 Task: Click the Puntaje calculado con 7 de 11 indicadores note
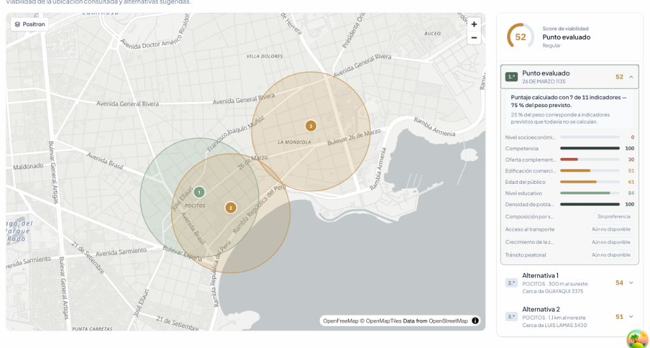569,101
